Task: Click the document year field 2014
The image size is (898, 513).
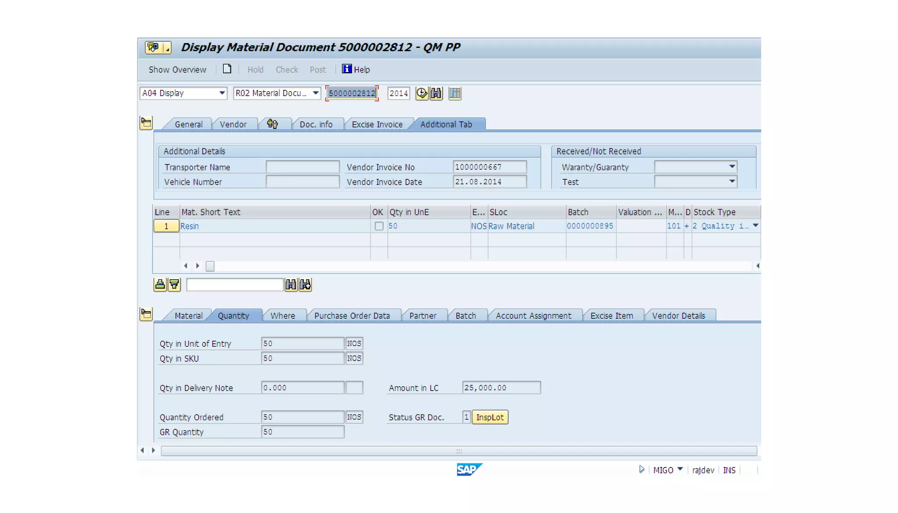Action: tap(398, 93)
